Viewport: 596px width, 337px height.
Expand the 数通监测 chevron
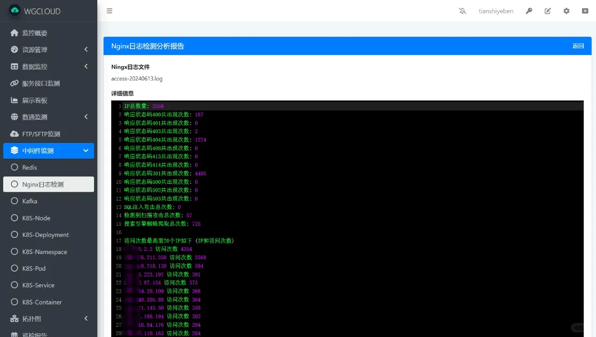(86, 117)
